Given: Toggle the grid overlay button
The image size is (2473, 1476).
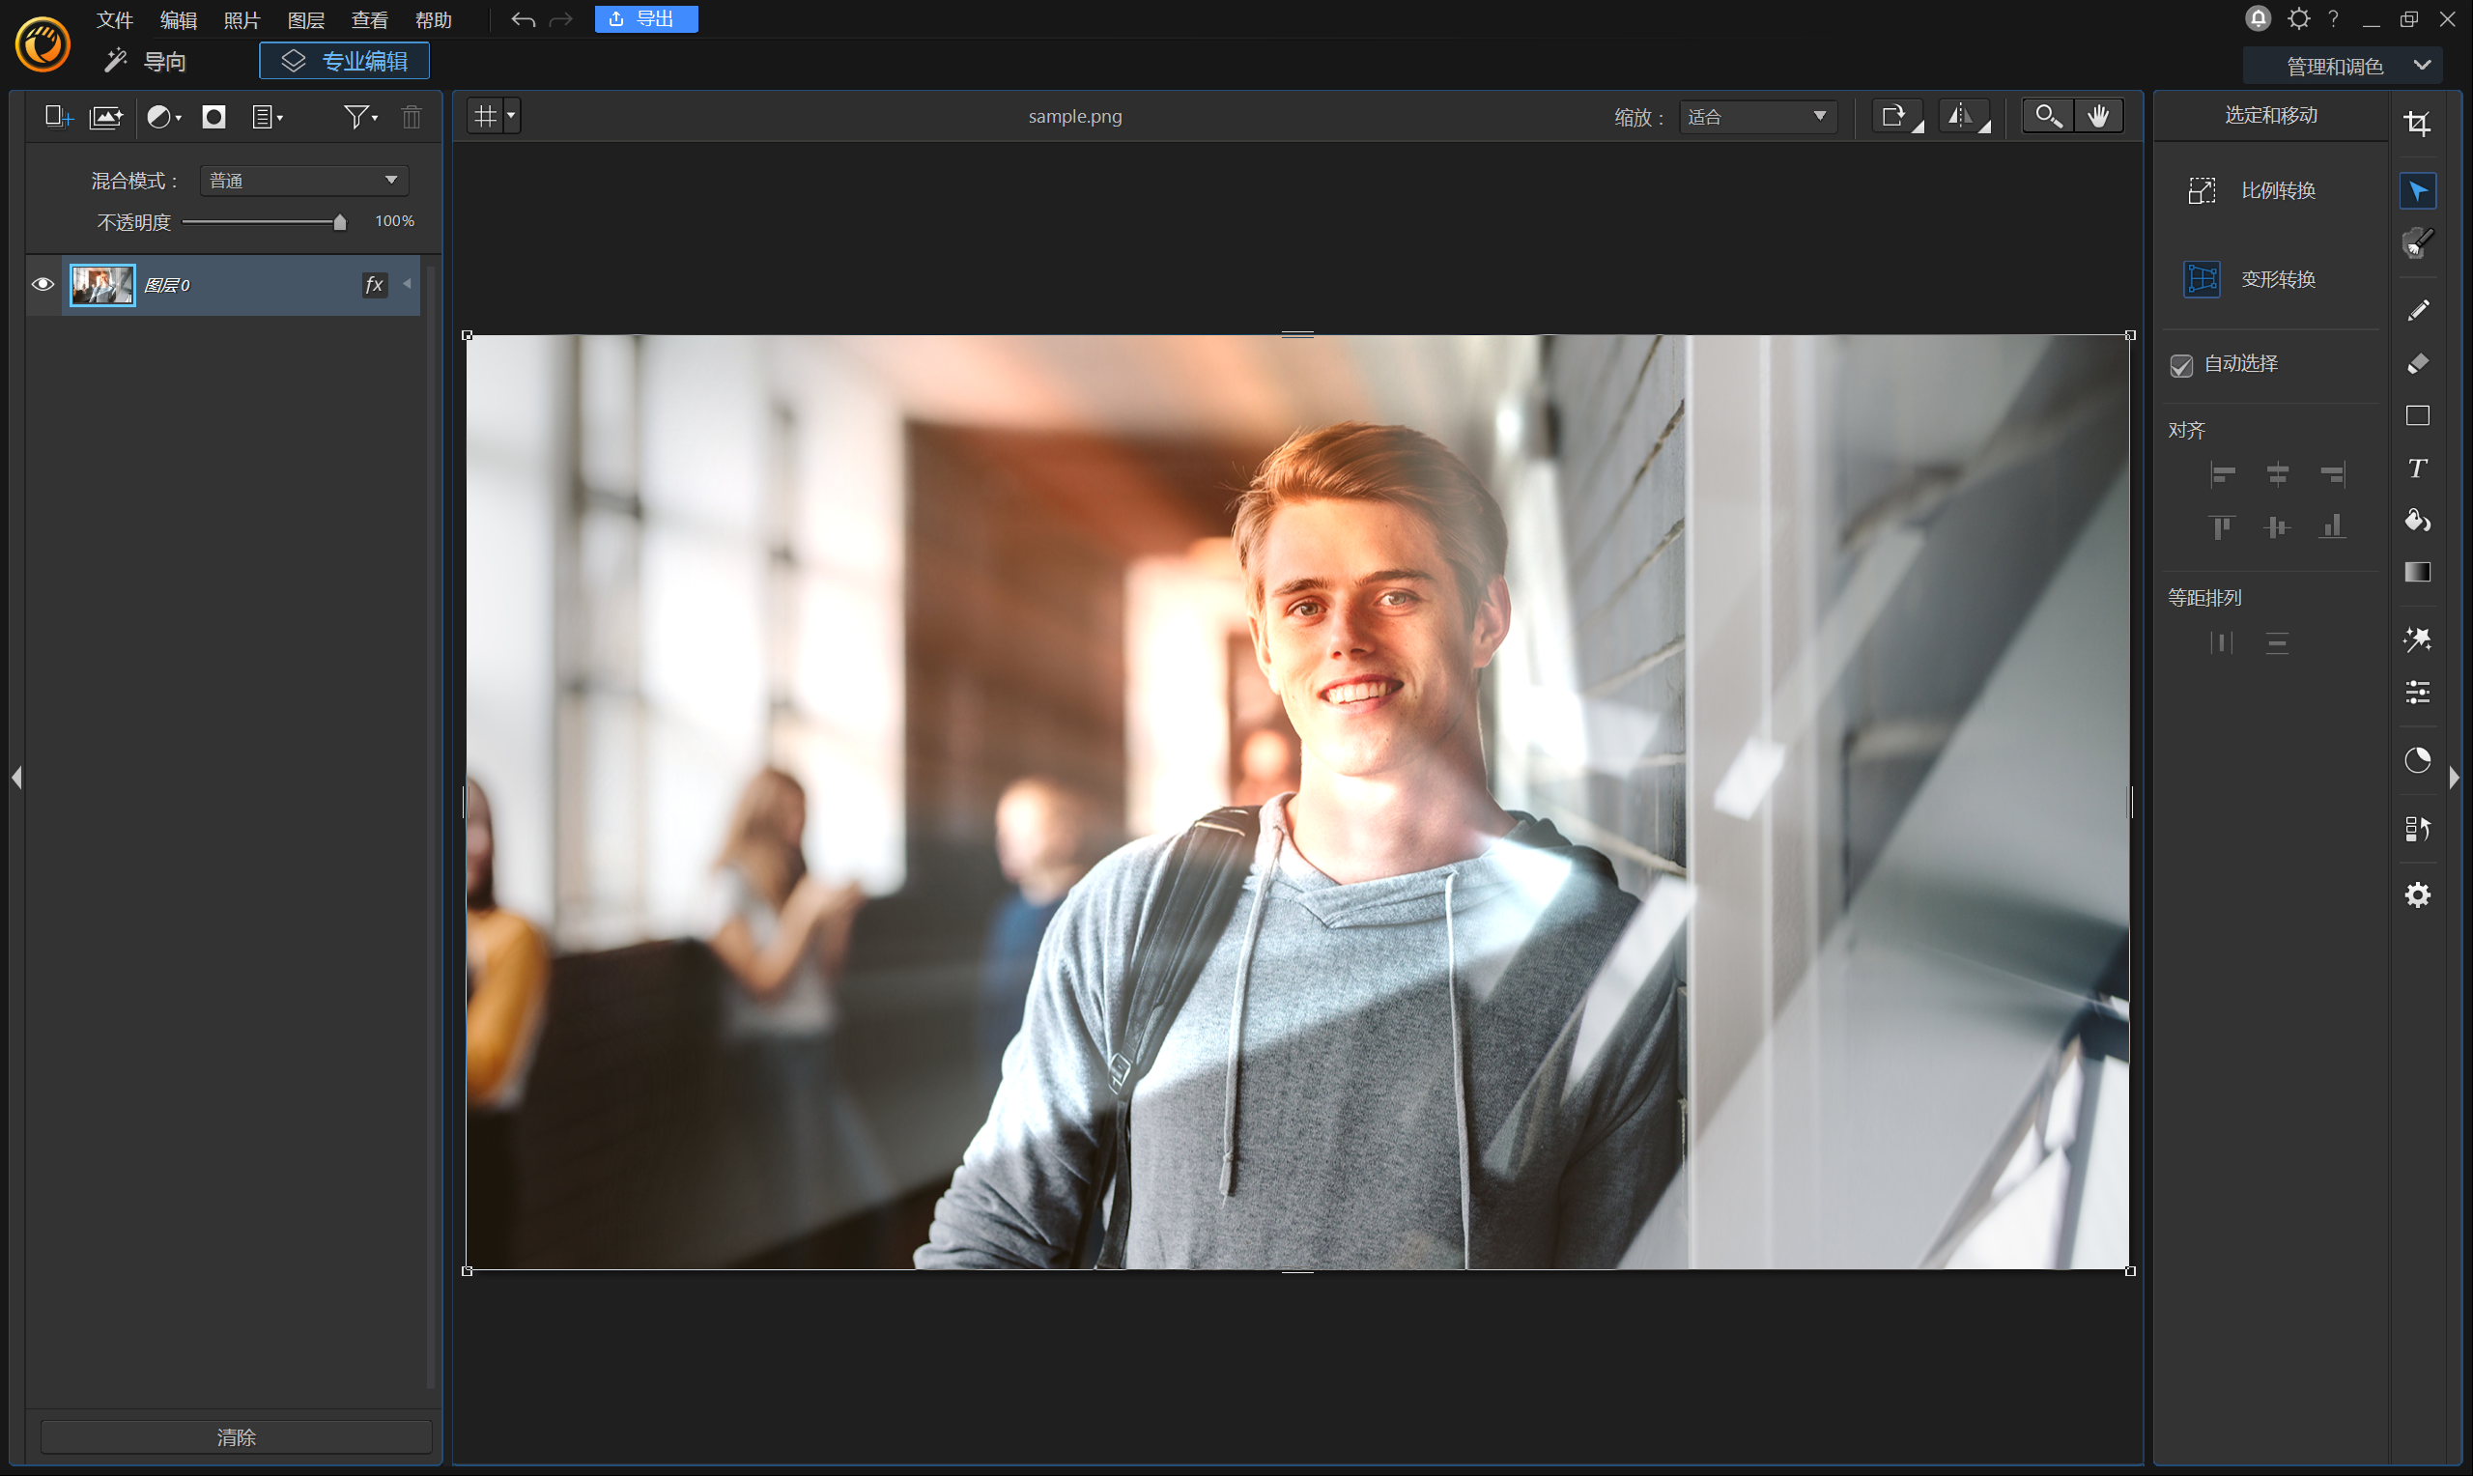Looking at the screenshot, I should click(485, 116).
